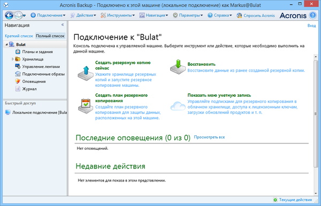The width and height of the screenshot is (321, 206).
Task: Switch to Краткий список tab
Action: pos(19,36)
